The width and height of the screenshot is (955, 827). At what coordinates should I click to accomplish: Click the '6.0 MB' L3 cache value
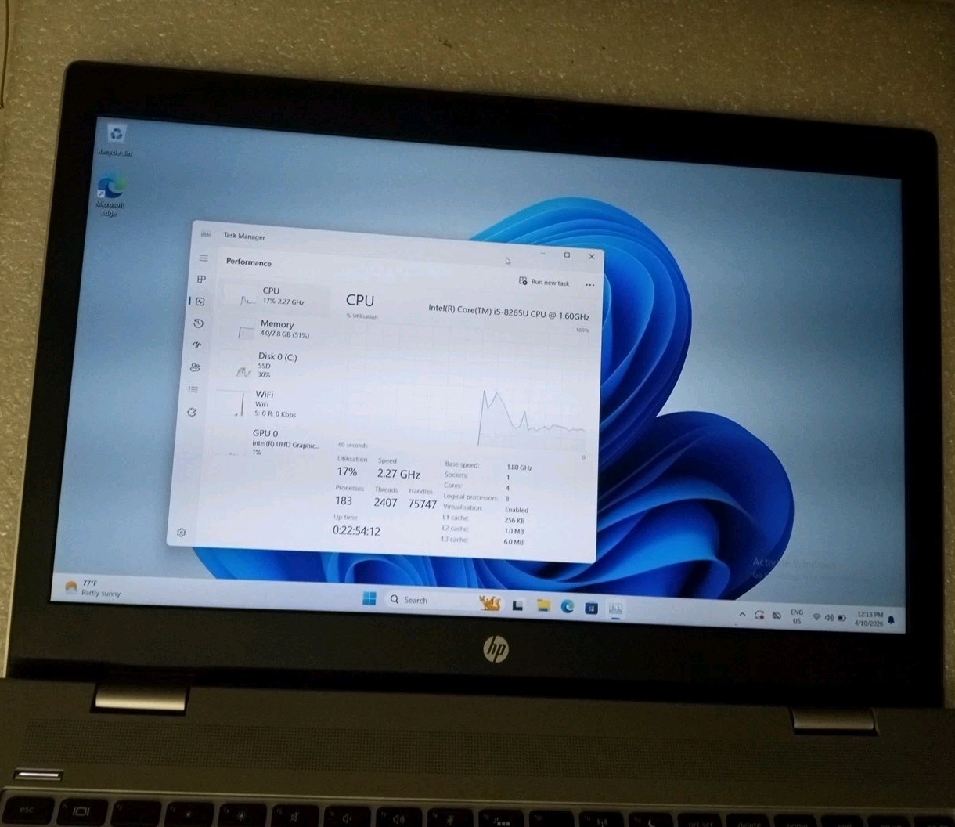[514, 541]
